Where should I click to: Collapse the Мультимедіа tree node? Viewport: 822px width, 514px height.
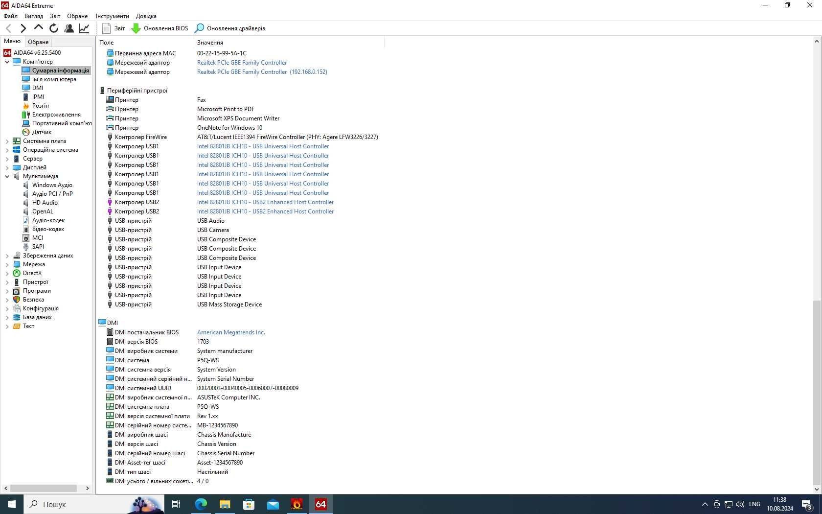click(x=7, y=176)
